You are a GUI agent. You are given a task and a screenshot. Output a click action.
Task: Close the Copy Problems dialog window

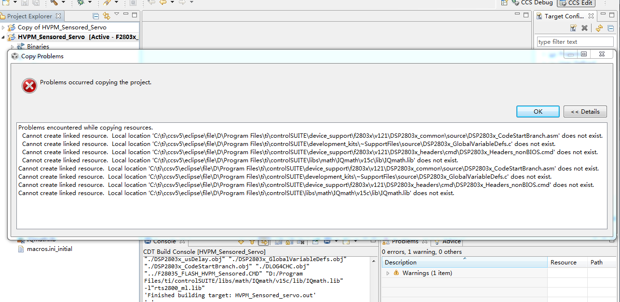(x=602, y=54)
